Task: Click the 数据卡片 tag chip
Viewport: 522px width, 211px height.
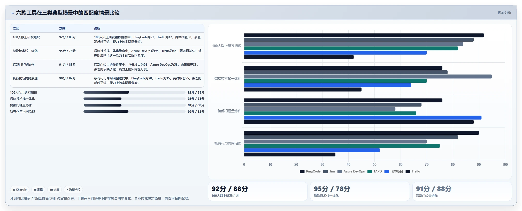Action: (73, 190)
